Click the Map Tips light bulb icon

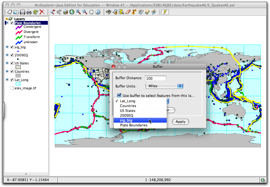pyautogui.click(x=147, y=12)
